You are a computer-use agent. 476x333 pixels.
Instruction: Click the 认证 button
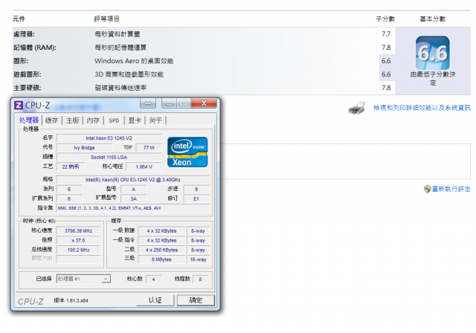(x=155, y=300)
